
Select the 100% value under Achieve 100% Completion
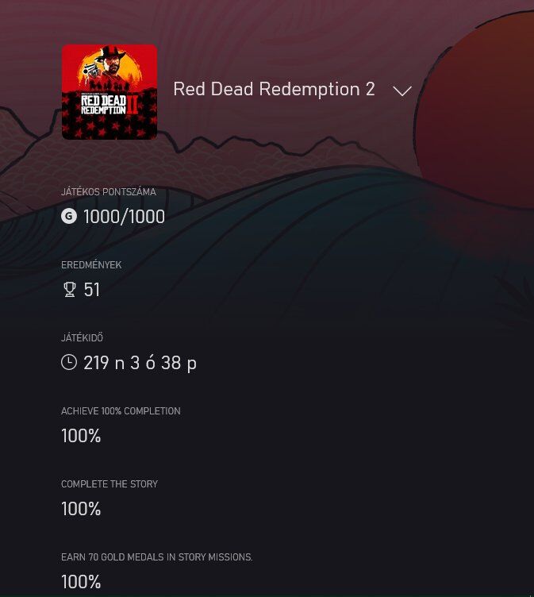[81, 436]
